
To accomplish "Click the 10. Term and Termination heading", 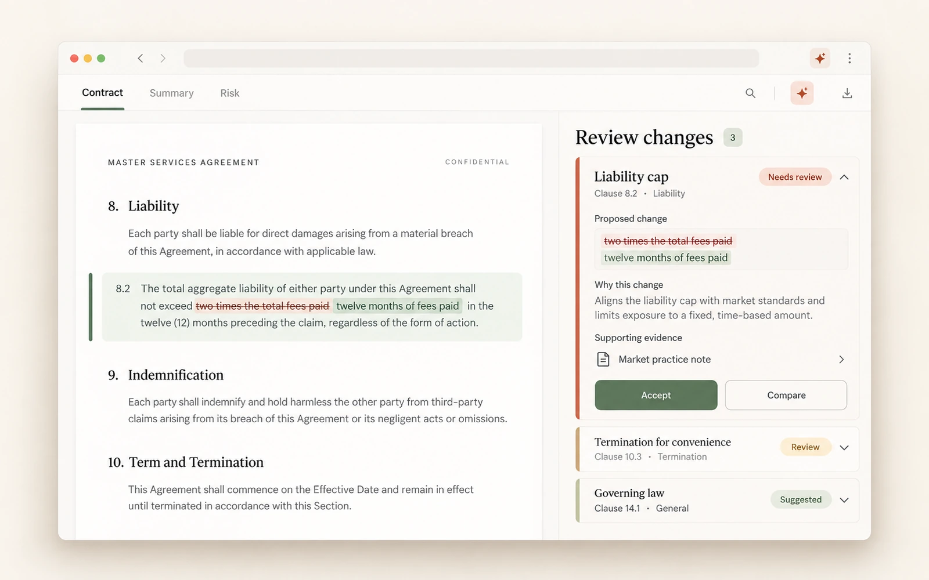I will coord(185,462).
